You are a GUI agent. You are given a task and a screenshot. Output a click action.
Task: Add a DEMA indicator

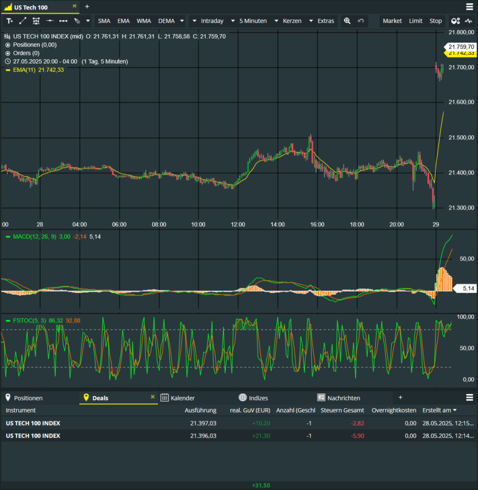pos(166,21)
